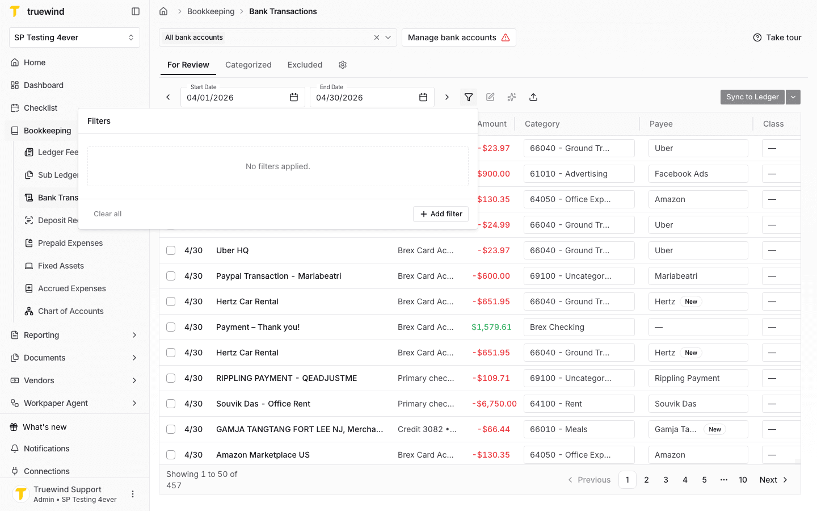Image resolution: width=817 pixels, height=511 pixels.
Task: Click the bulk edit pencil icon
Action: [x=490, y=97]
